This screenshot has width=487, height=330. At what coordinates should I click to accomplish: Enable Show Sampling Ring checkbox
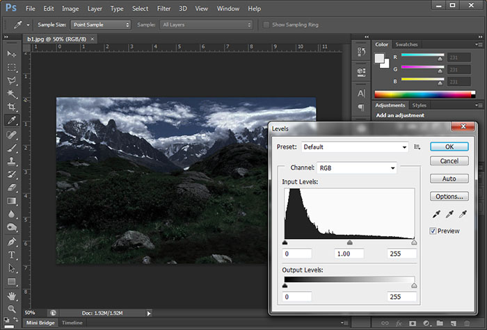[267, 25]
